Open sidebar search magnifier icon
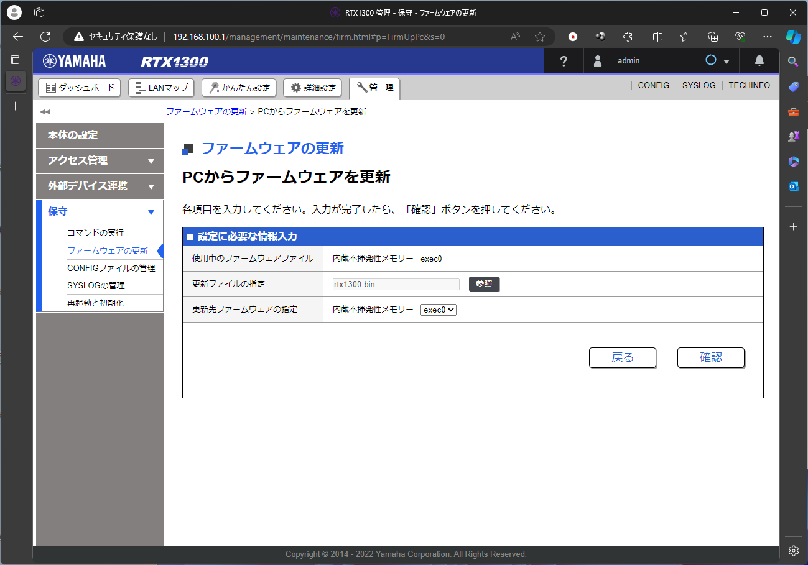 click(x=793, y=61)
